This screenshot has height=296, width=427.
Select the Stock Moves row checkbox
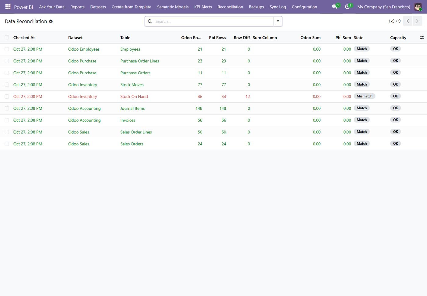[x=7, y=85]
